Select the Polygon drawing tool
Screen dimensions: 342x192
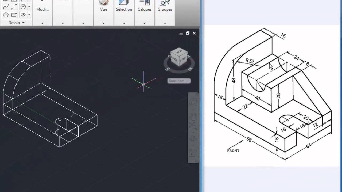point(6,15)
